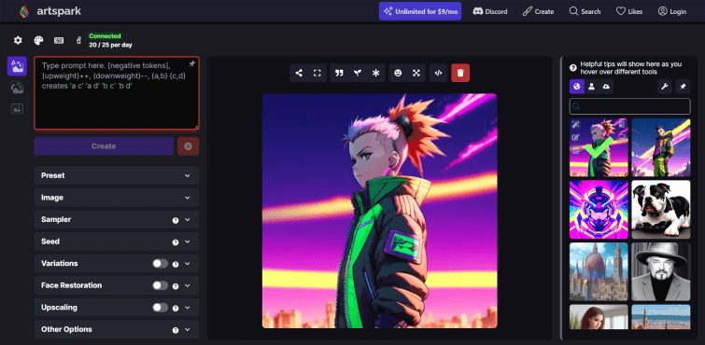The width and height of the screenshot is (705, 345).
Task: Enable the Face Restoration toggle
Action: 160,285
